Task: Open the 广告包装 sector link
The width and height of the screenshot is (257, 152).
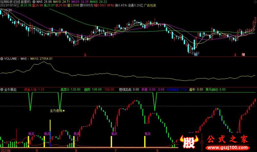Action: [x=150, y=5]
